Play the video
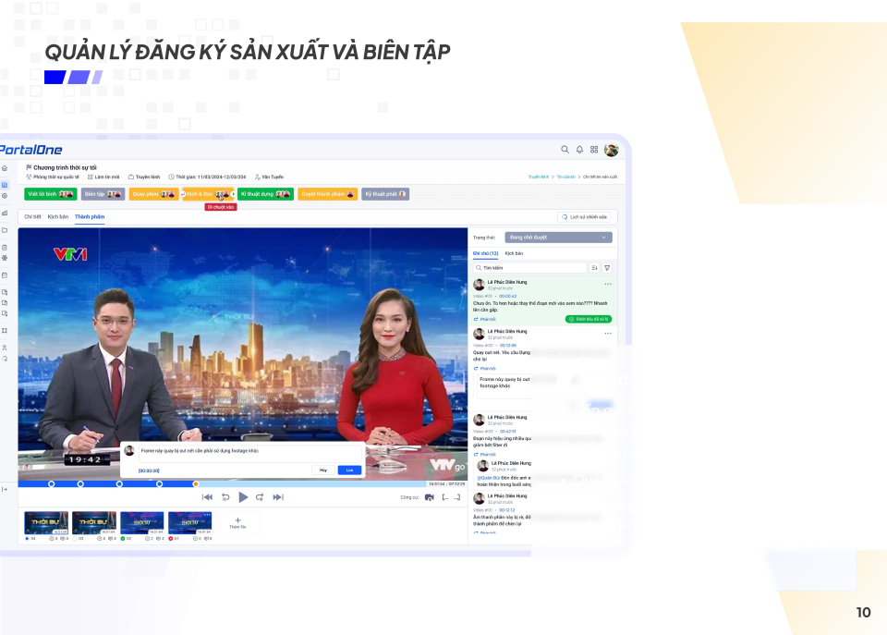The height and width of the screenshot is (635, 887). (x=243, y=497)
